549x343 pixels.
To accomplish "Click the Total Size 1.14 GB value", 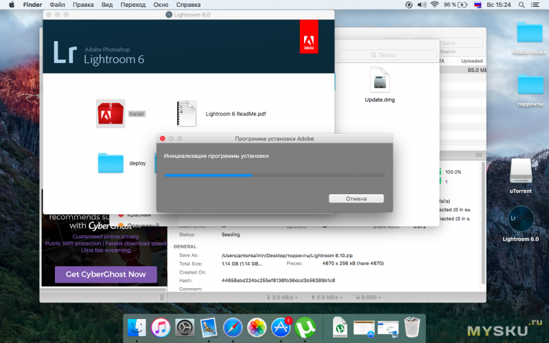I will click(x=242, y=263).
